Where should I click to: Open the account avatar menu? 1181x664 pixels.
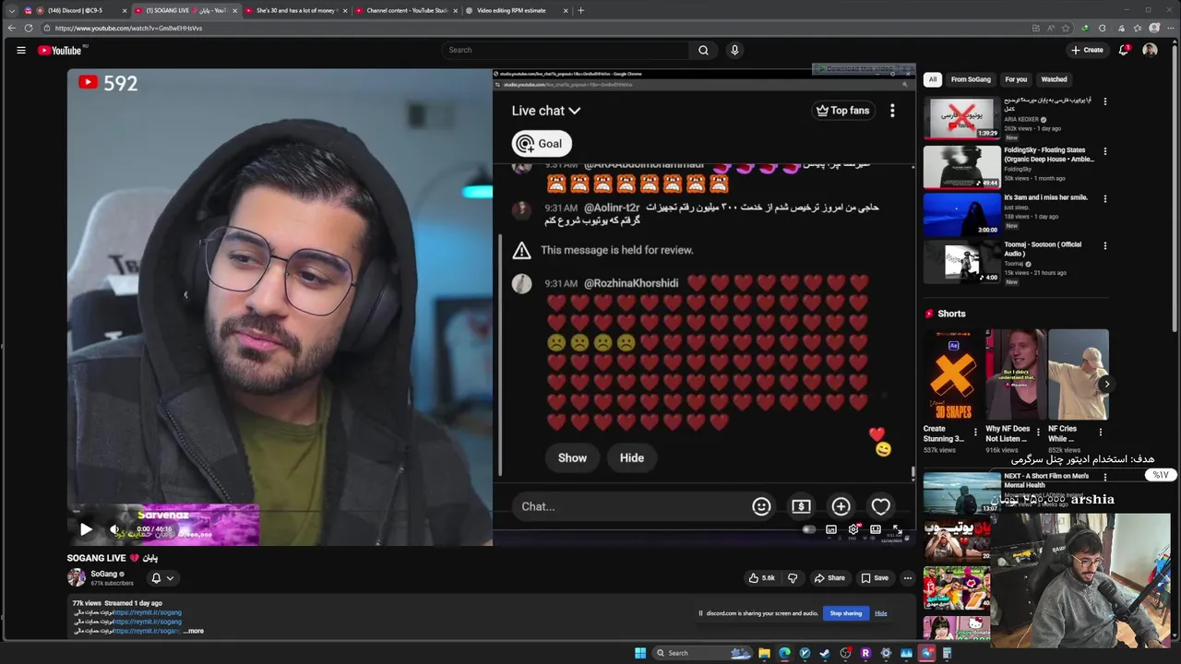[1150, 50]
